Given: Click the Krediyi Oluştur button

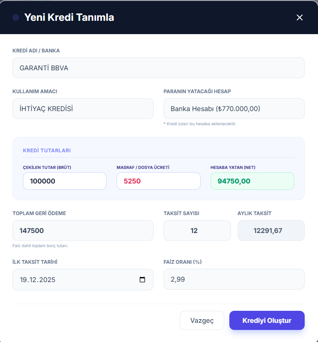Looking at the screenshot, I should 267,320.
